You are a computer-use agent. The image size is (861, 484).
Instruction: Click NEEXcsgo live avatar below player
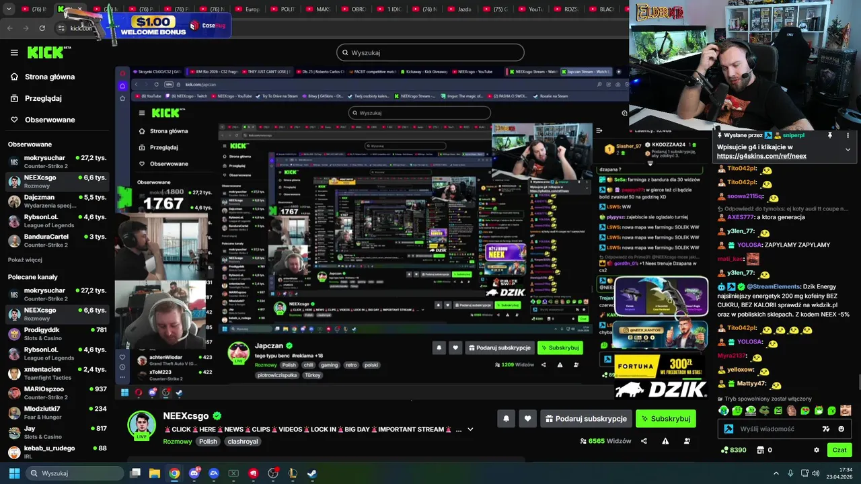[141, 426]
